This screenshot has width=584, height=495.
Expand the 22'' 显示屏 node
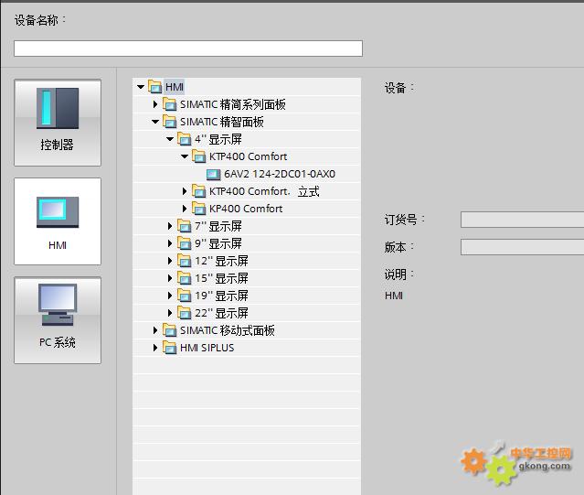[170, 313]
